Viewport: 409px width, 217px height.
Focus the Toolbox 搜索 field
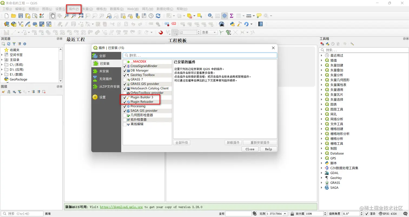pos(364,50)
